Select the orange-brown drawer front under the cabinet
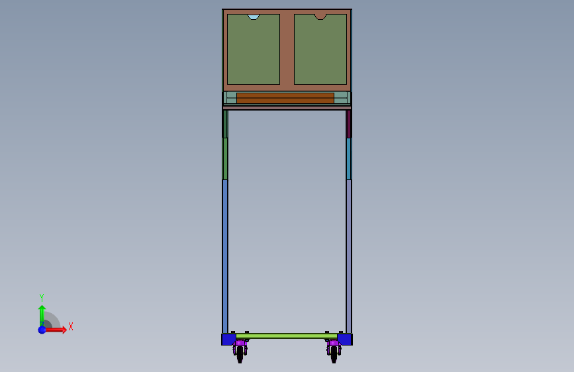Viewport: 574px width, 372px height. coord(285,98)
